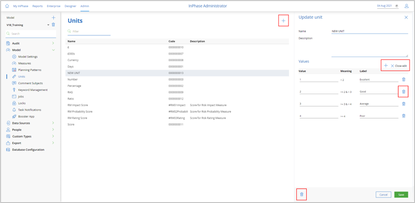
Task: Click the sidebar Search field
Action: click(x=31, y=34)
